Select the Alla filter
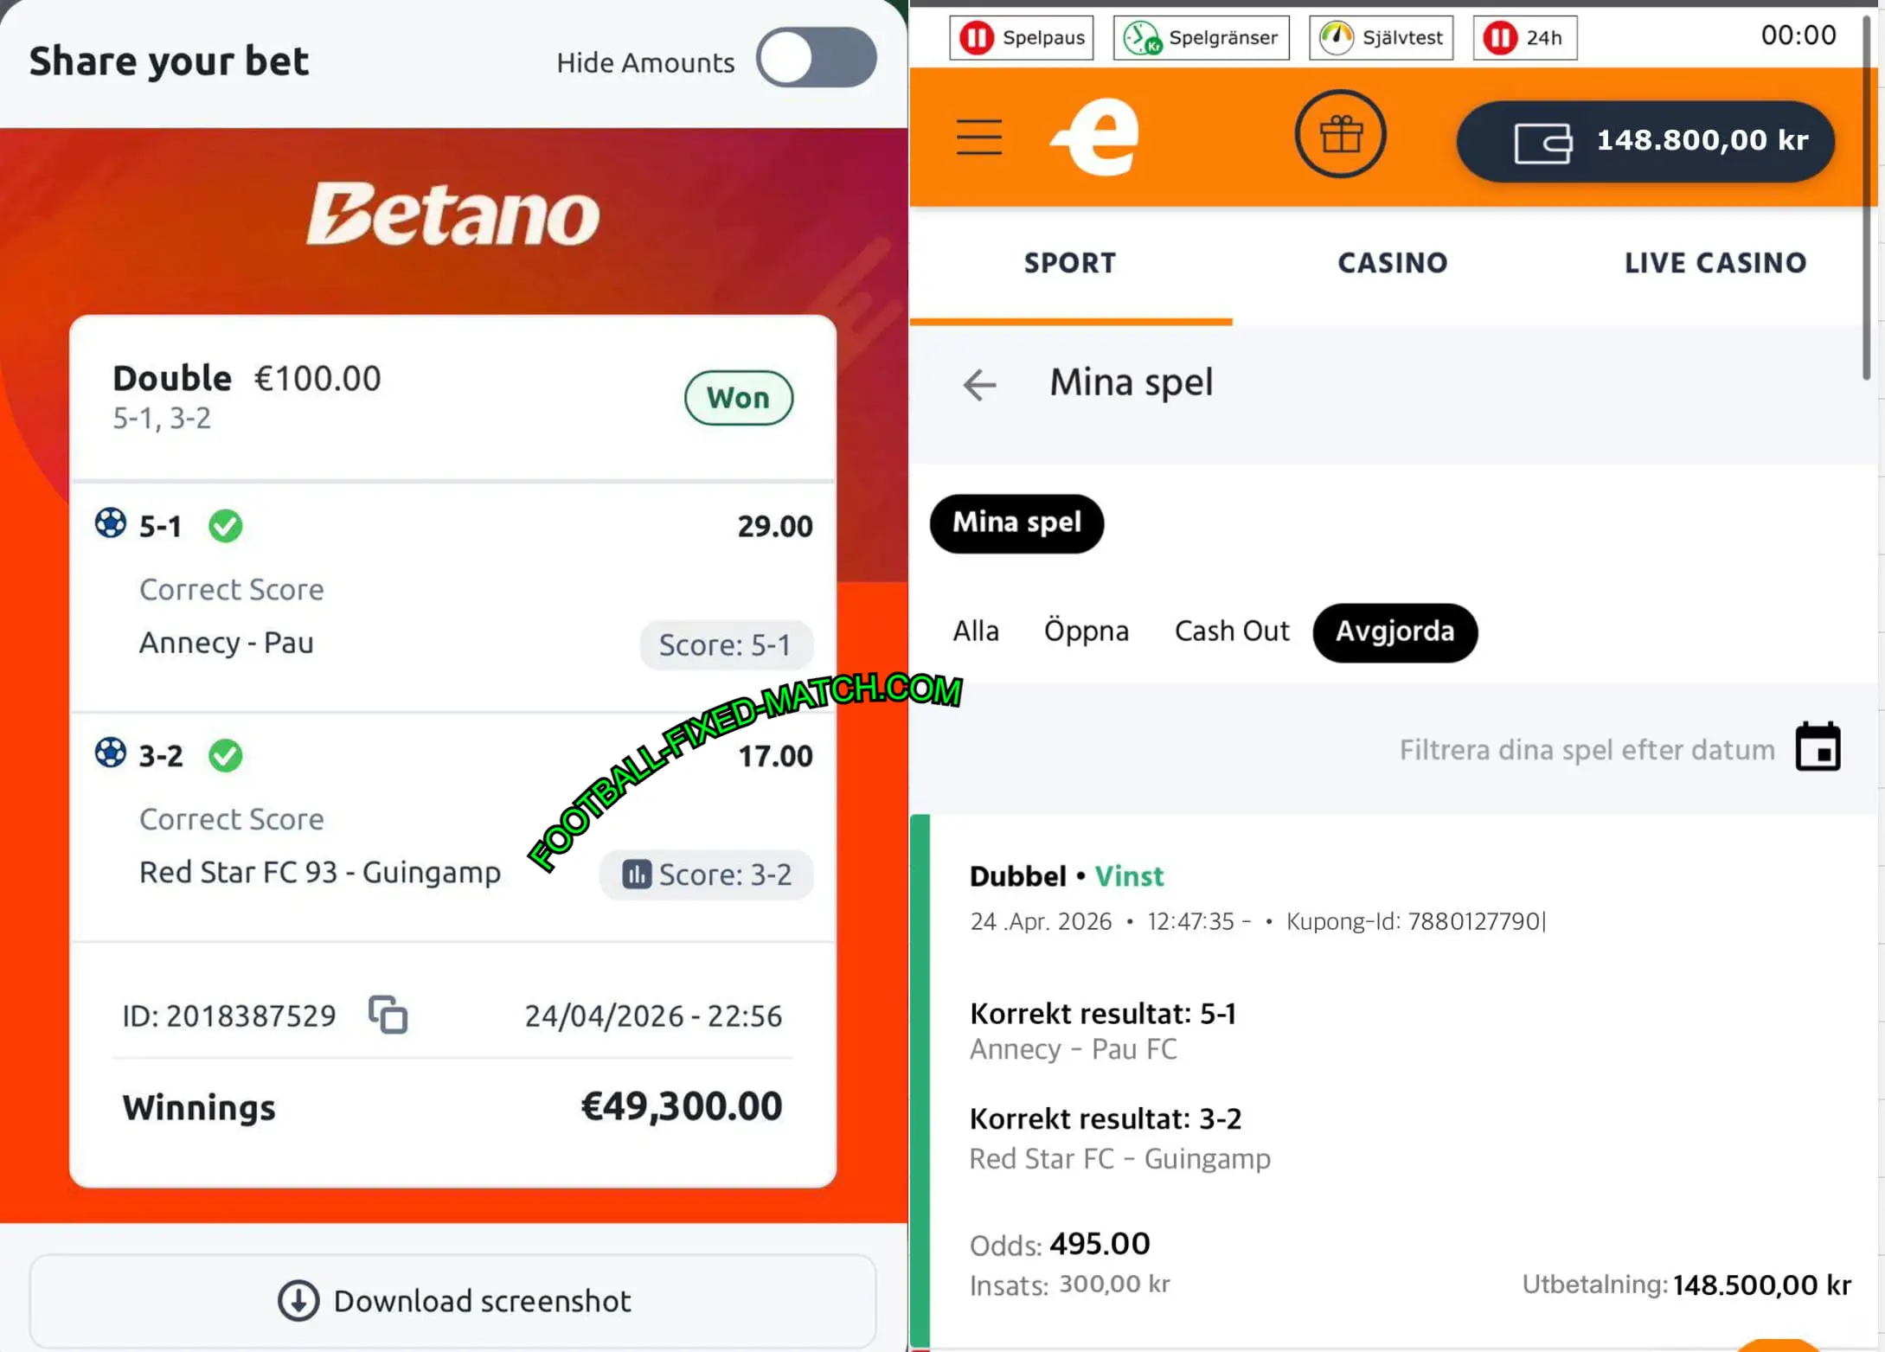This screenshot has width=1885, height=1352. 976,631
